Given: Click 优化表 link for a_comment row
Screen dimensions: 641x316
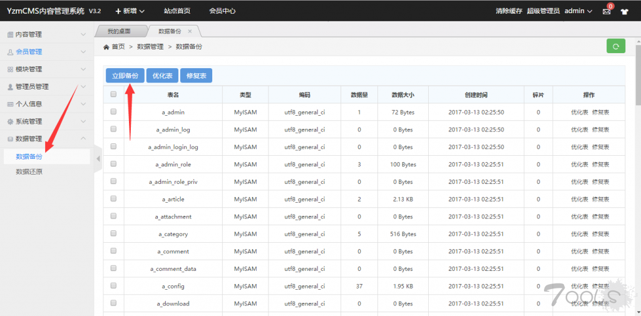Looking at the screenshot, I should point(580,252).
